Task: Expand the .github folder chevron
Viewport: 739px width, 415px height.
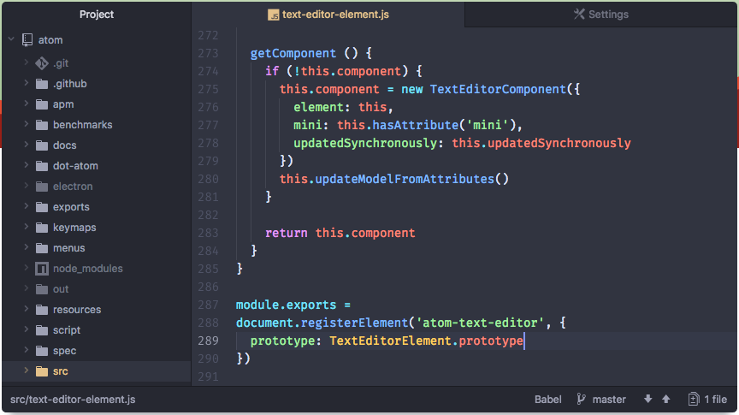Action: coord(27,82)
